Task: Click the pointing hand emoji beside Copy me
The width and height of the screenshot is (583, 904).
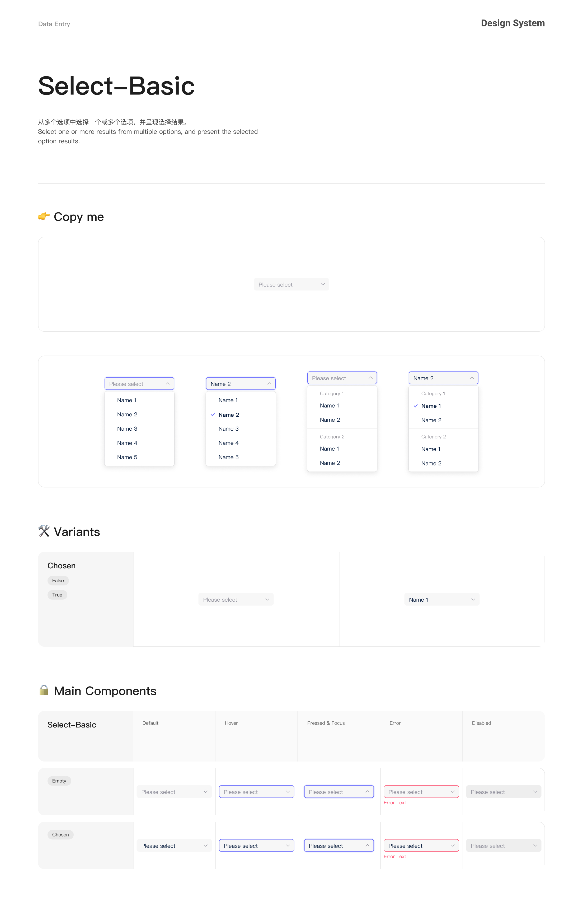Action: tap(44, 216)
